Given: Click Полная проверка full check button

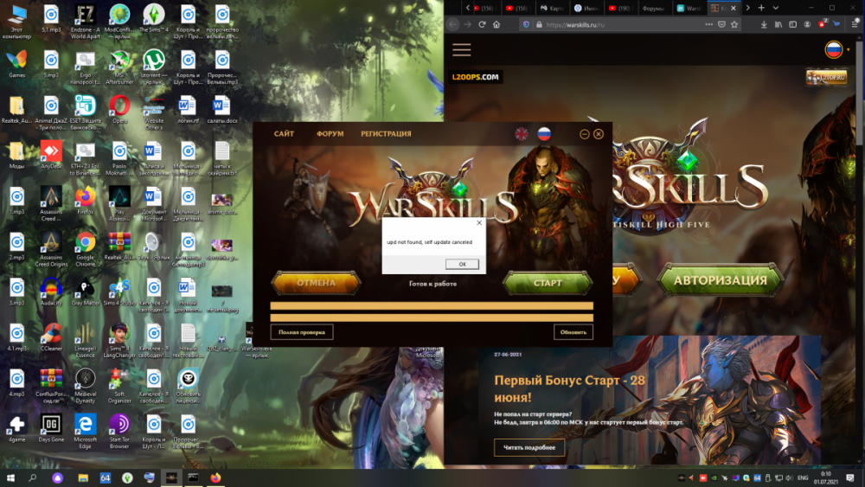Looking at the screenshot, I should coord(301,332).
